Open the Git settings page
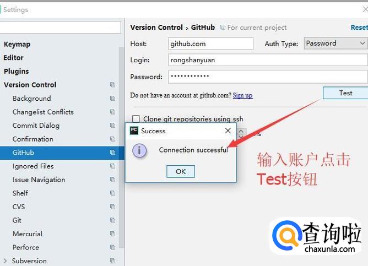This screenshot has height=266, width=368. pyautogui.click(x=17, y=220)
